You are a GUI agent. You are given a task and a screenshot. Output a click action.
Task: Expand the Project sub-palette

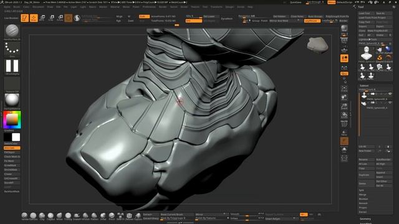click(363, 207)
